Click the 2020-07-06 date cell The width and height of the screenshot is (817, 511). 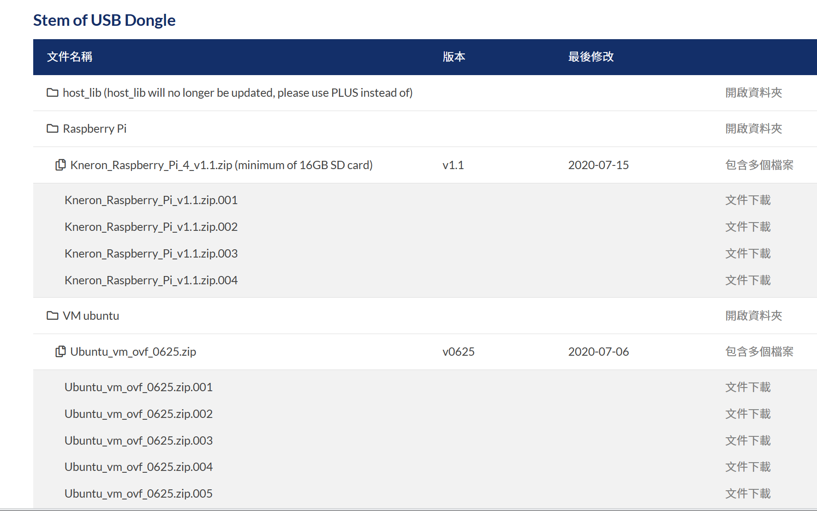coord(598,352)
